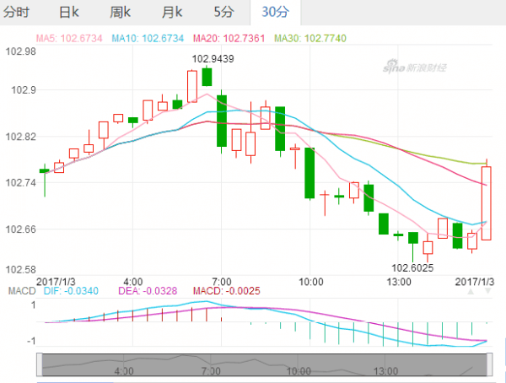Click the DEA: -0.0328 value

pyautogui.click(x=148, y=291)
